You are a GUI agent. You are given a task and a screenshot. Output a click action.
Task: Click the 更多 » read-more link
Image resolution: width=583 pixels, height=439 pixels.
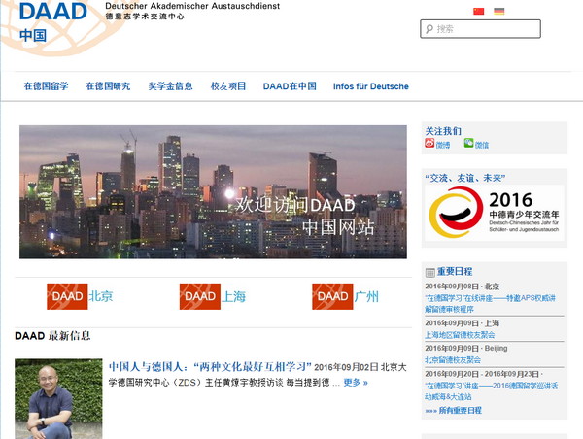coord(356,383)
